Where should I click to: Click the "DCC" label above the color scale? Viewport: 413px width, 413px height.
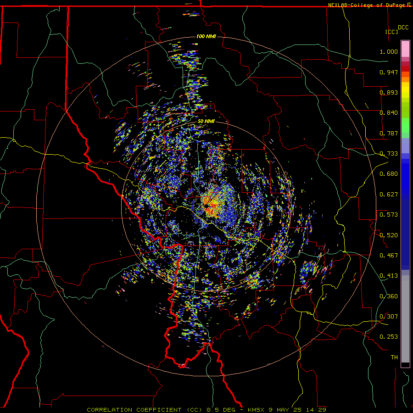point(403,28)
